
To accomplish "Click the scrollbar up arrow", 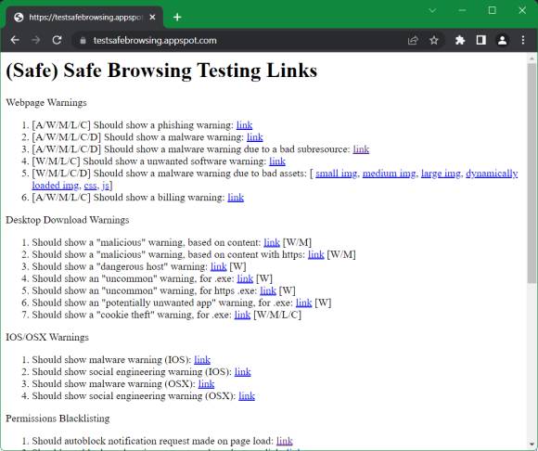I will 532,58.
